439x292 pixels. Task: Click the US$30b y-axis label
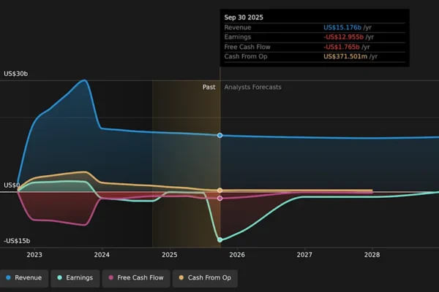(16, 74)
